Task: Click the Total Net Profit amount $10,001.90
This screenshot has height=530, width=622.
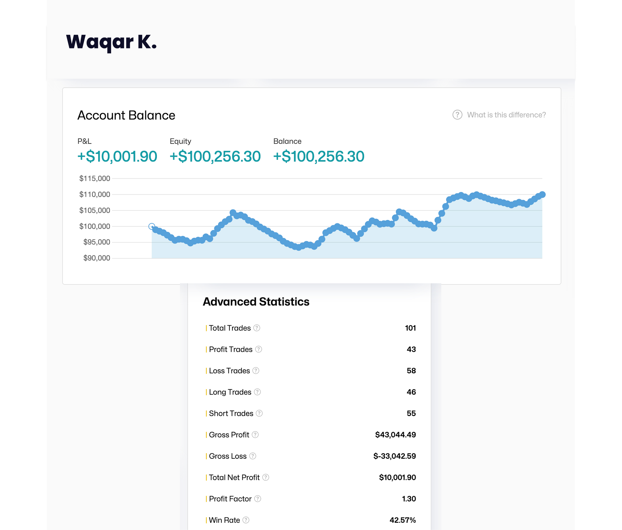Action: pos(397,477)
